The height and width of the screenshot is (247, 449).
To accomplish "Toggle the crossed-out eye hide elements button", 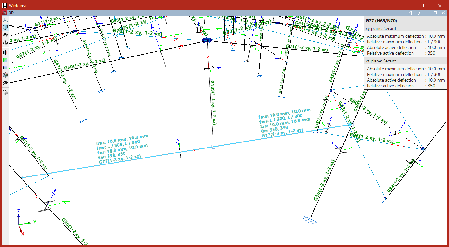I will tap(5, 83).
